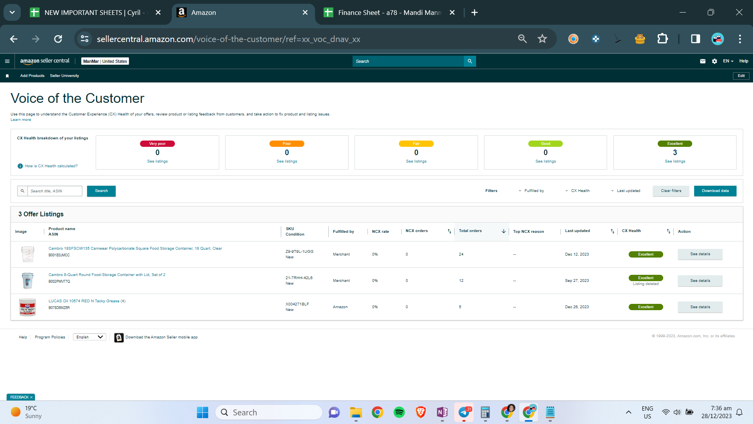The width and height of the screenshot is (753, 424).
Task: Click the Windows Start button
Action: [202, 412]
